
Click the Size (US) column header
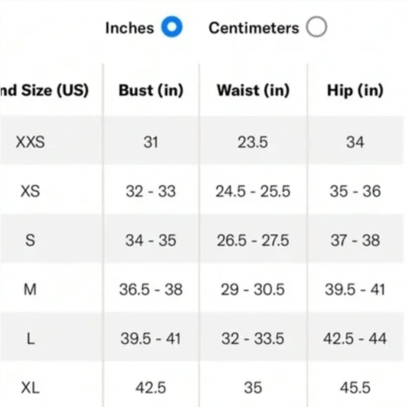pos(44,90)
